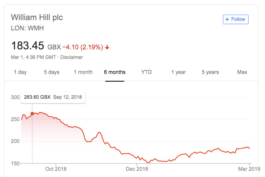Click the Oct 2018 axis label
This screenshot has width=265, height=177.
(56, 169)
